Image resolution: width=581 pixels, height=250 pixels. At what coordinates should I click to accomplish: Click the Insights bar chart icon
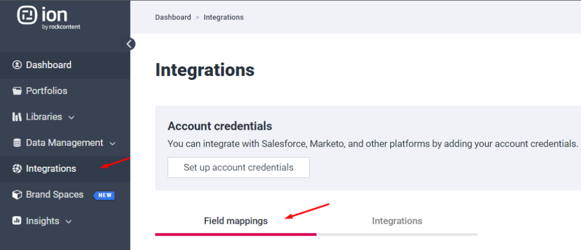click(x=17, y=221)
